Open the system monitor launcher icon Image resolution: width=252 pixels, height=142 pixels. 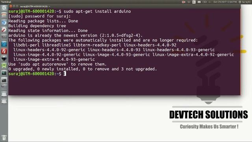pyautogui.click(x=4, y=73)
